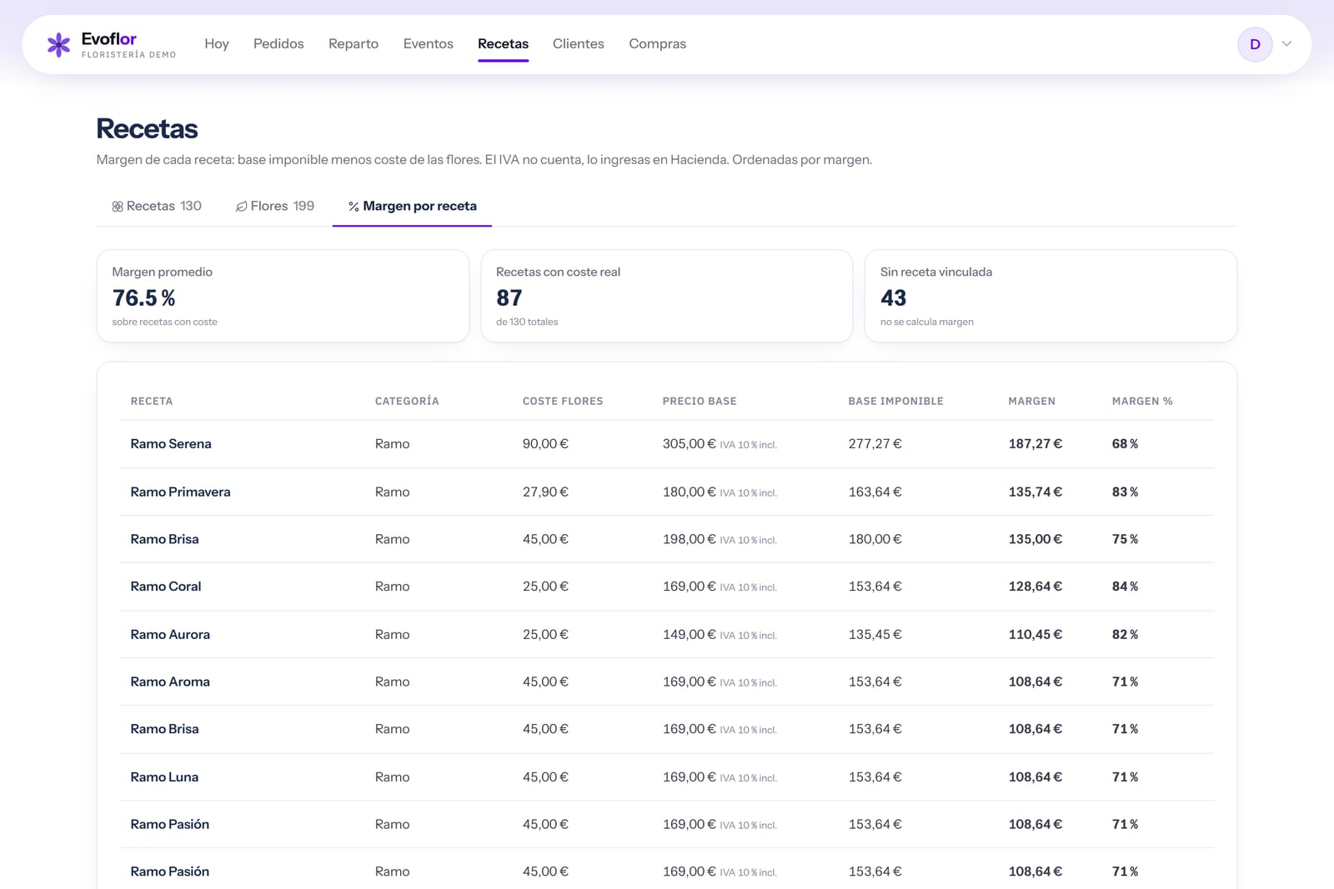Open the Ramo Primavera recipe row
Image resolution: width=1334 pixels, height=889 pixels.
(667, 492)
